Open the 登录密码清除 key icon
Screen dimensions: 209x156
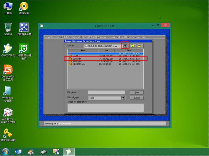[x=8, y=135]
